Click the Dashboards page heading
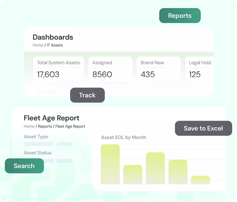Image resolution: width=237 pixels, height=202 pixels. coord(53,37)
